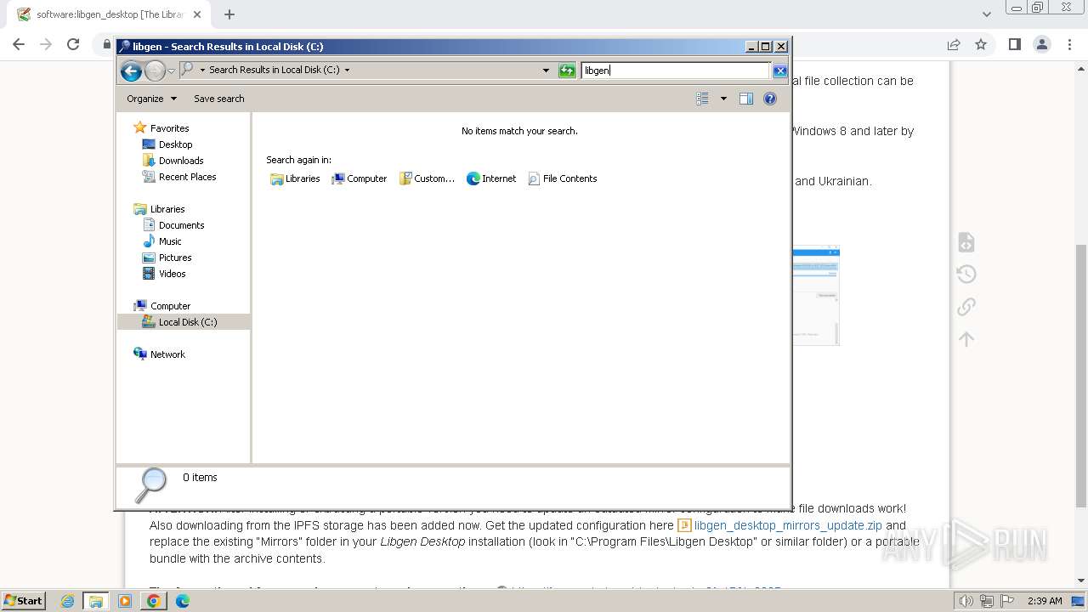Reload the Chrome page
Screen dimensions: 1088x612
73,44
